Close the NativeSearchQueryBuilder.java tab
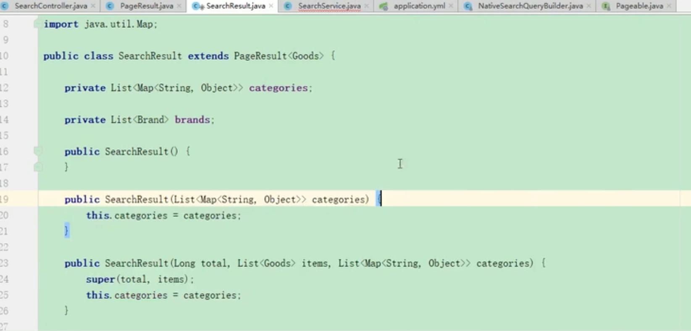The image size is (691, 331). click(x=589, y=6)
